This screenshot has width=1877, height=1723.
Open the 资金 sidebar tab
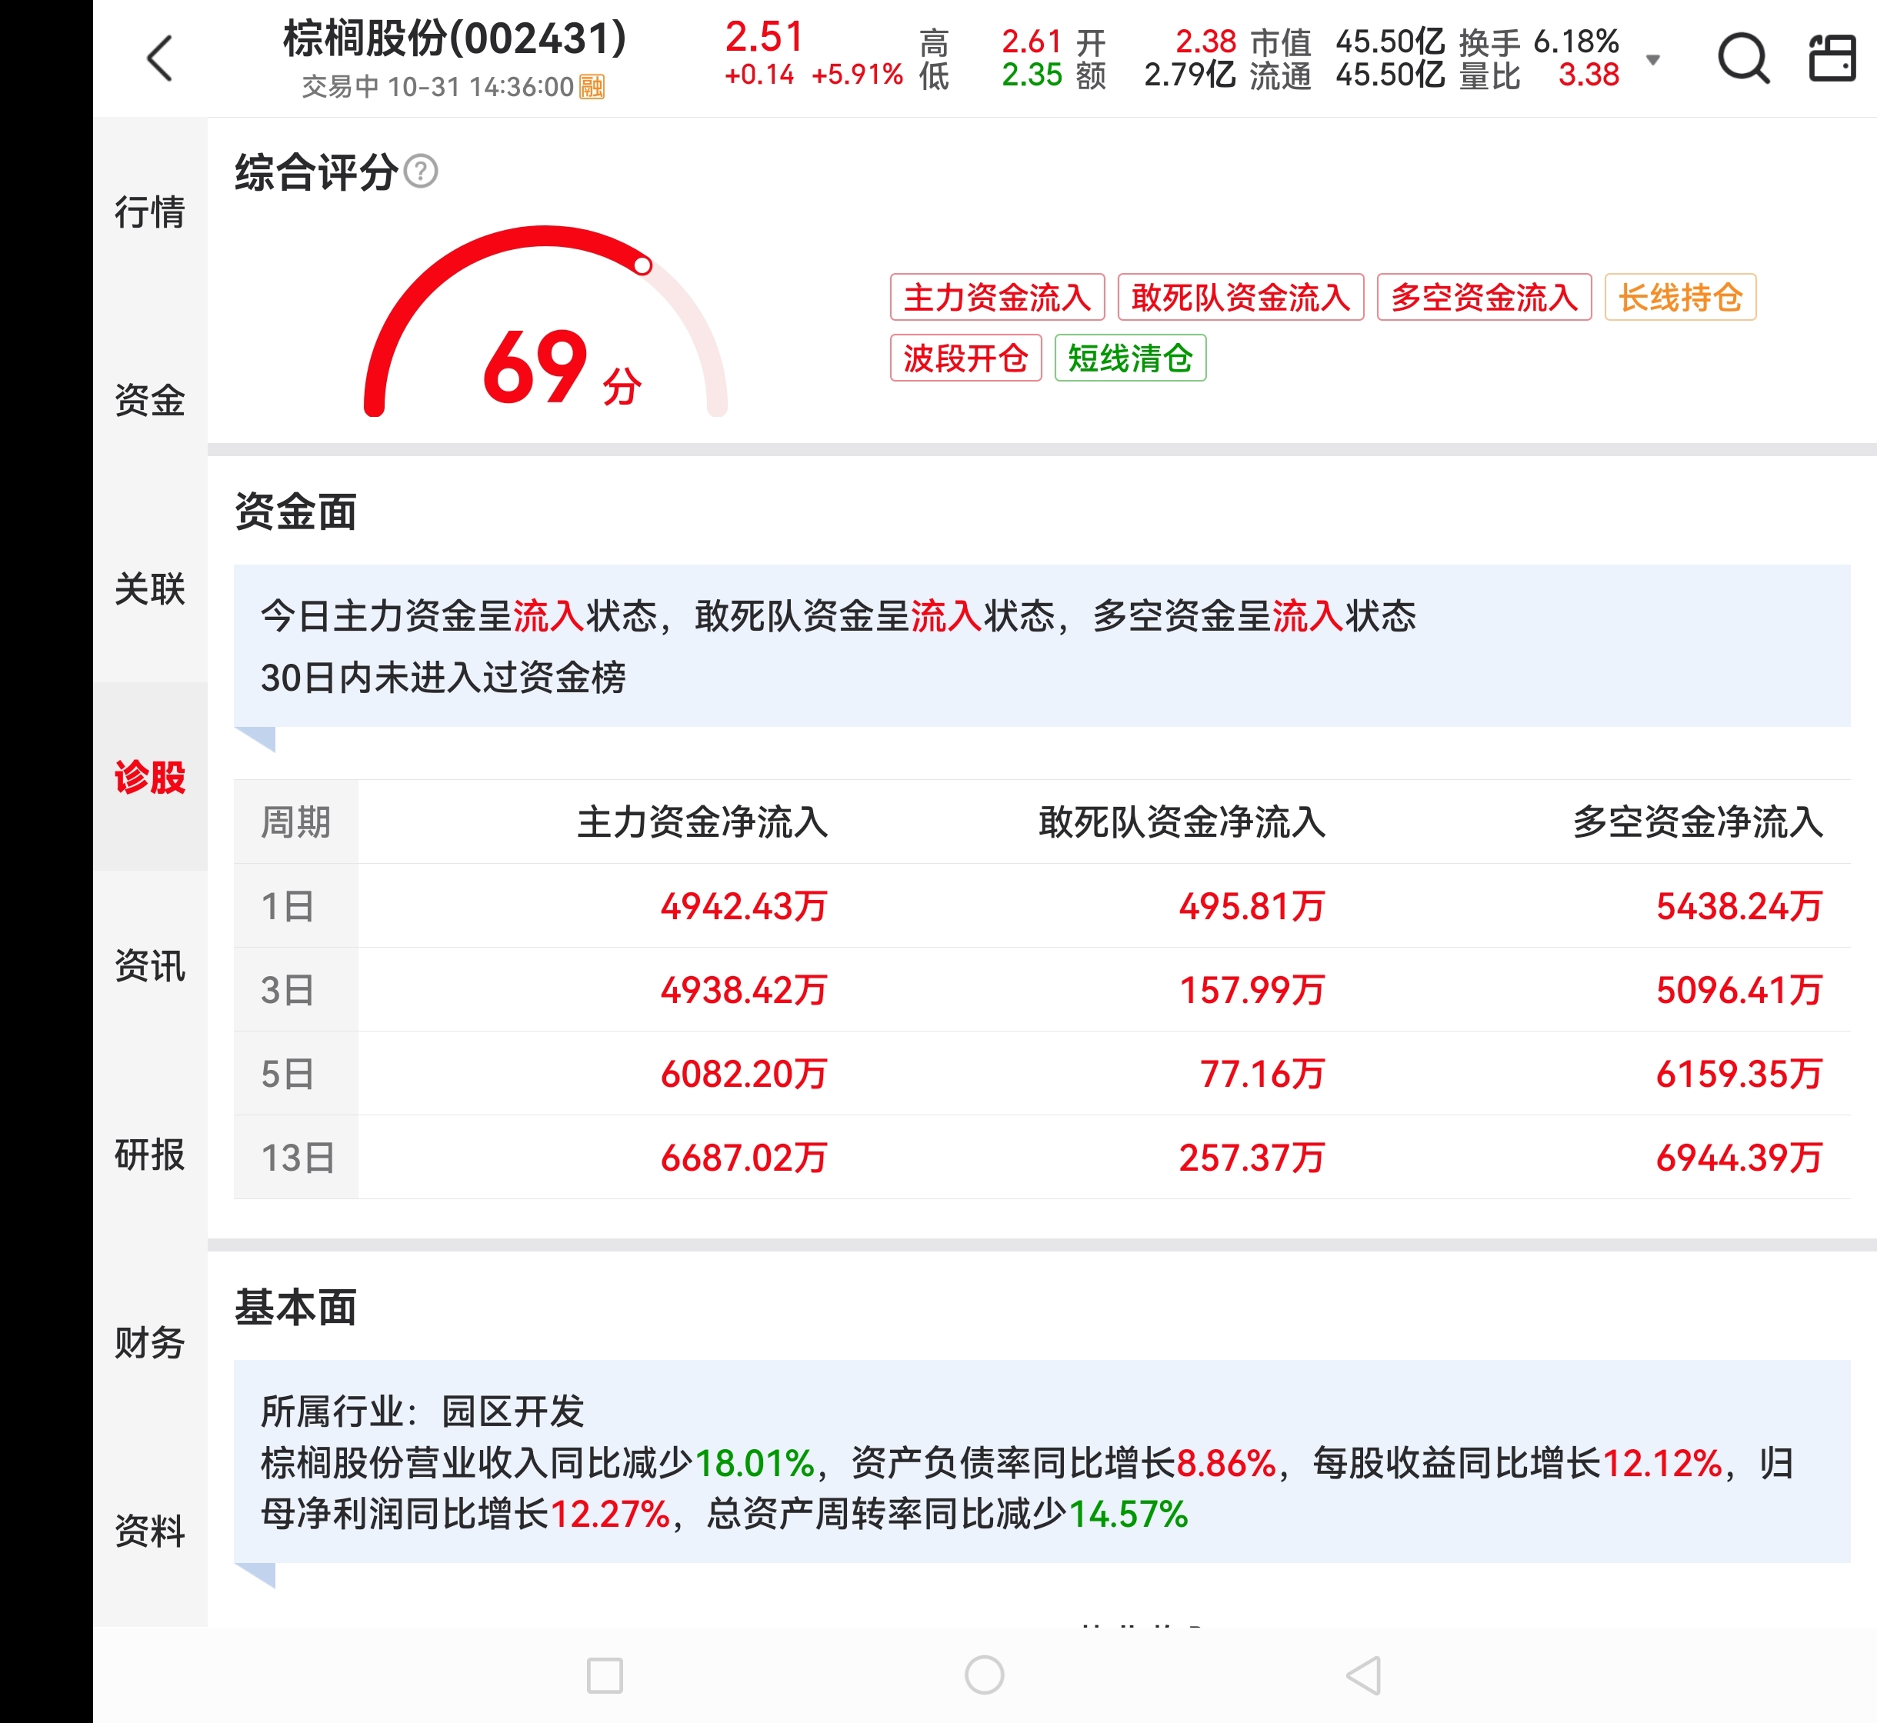pyautogui.click(x=150, y=401)
